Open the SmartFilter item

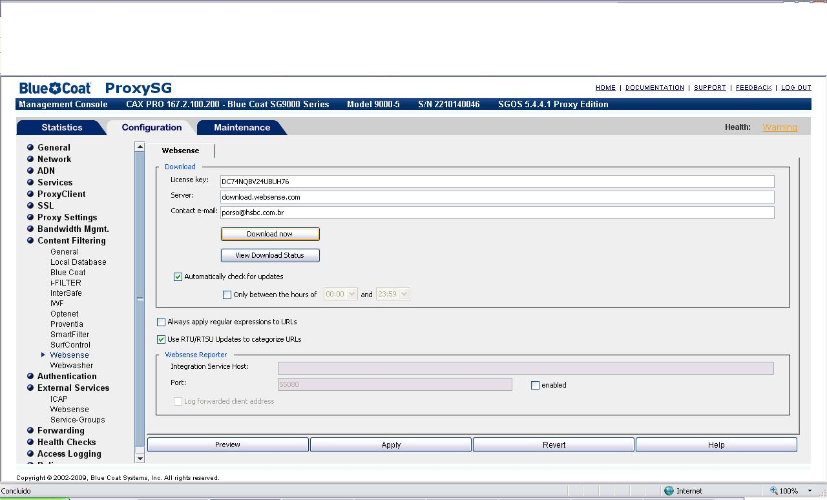point(70,335)
